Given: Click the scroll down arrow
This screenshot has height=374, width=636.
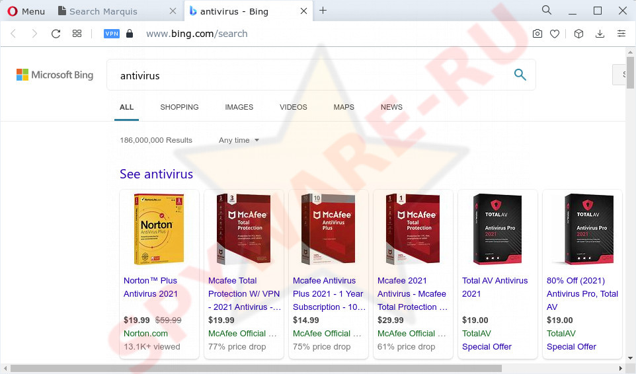Looking at the screenshot, I should point(630,358).
